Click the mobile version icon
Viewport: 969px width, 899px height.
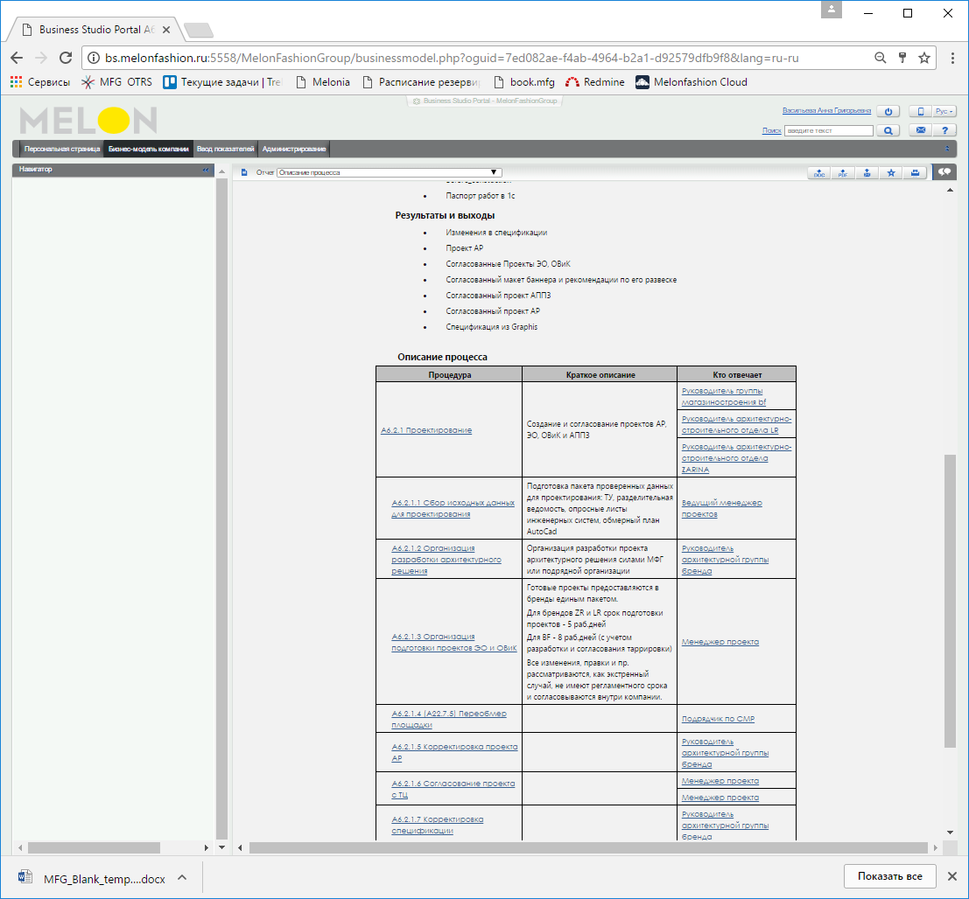[x=920, y=112]
